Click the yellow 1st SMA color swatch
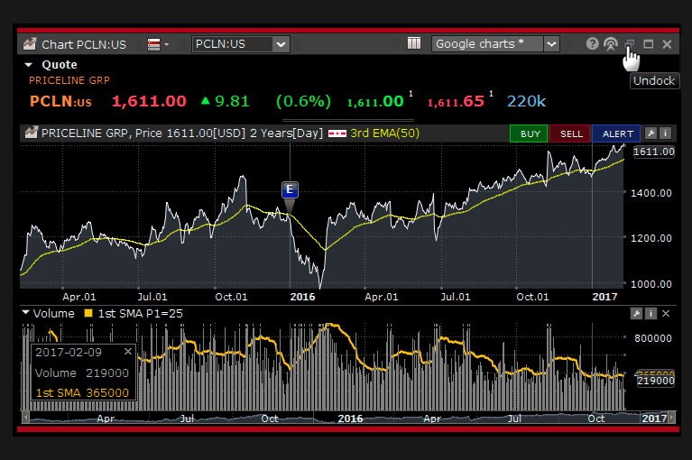Screen dimensions: 692x460 coord(88,313)
